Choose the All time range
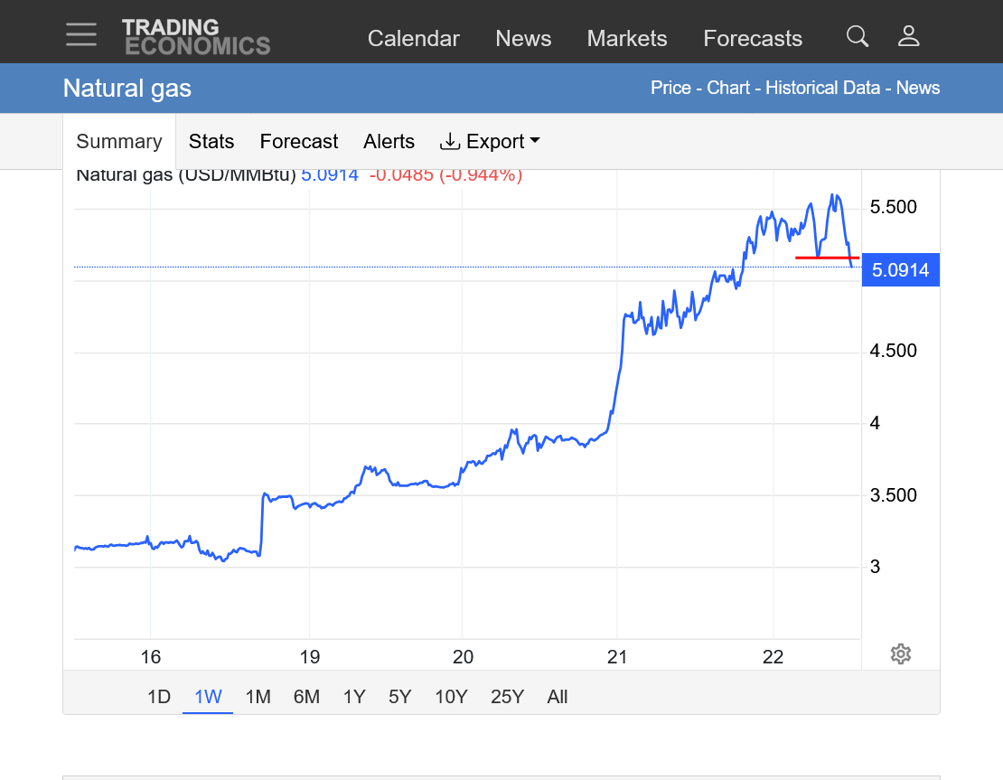The height and width of the screenshot is (780, 1003). (558, 697)
